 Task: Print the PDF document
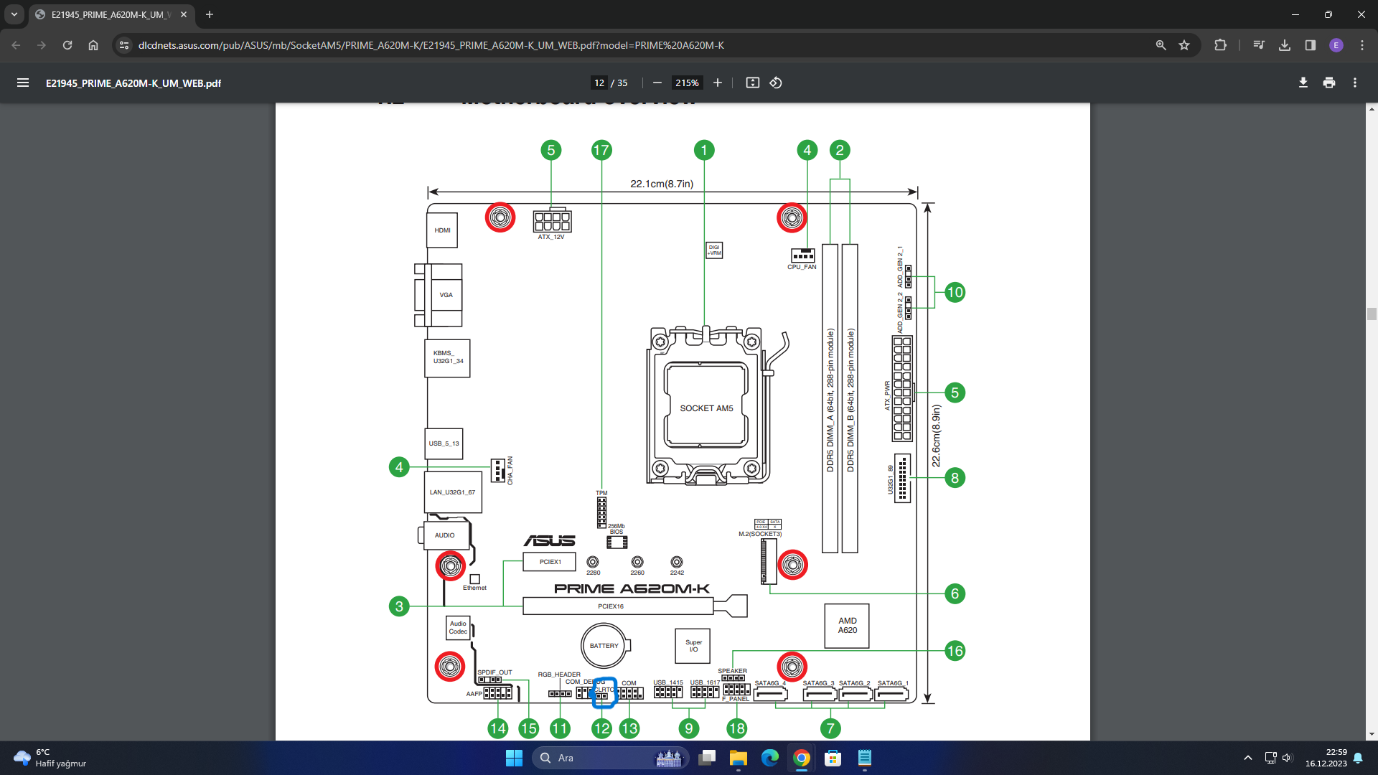[x=1329, y=83]
